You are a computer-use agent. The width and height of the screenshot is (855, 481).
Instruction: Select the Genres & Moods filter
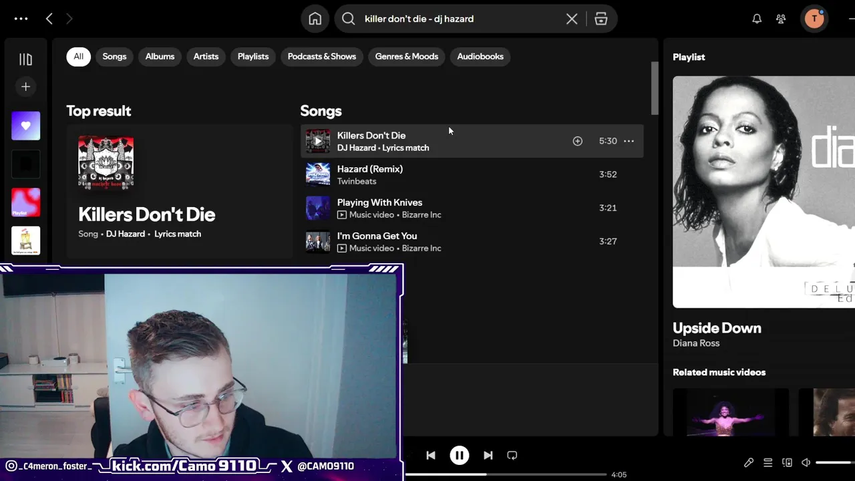[x=407, y=56]
